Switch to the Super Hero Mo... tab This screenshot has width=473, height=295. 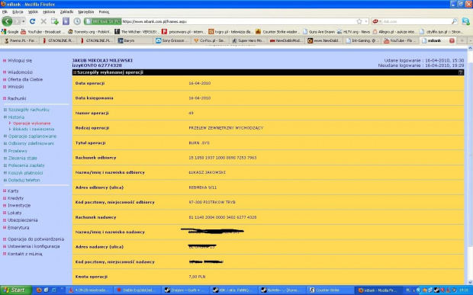click(248, 40)
